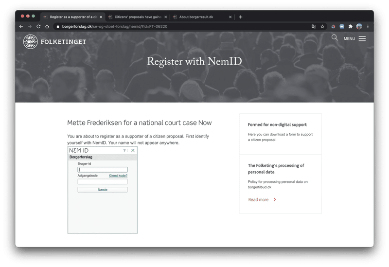Open the browser home icon

(47, 26)
